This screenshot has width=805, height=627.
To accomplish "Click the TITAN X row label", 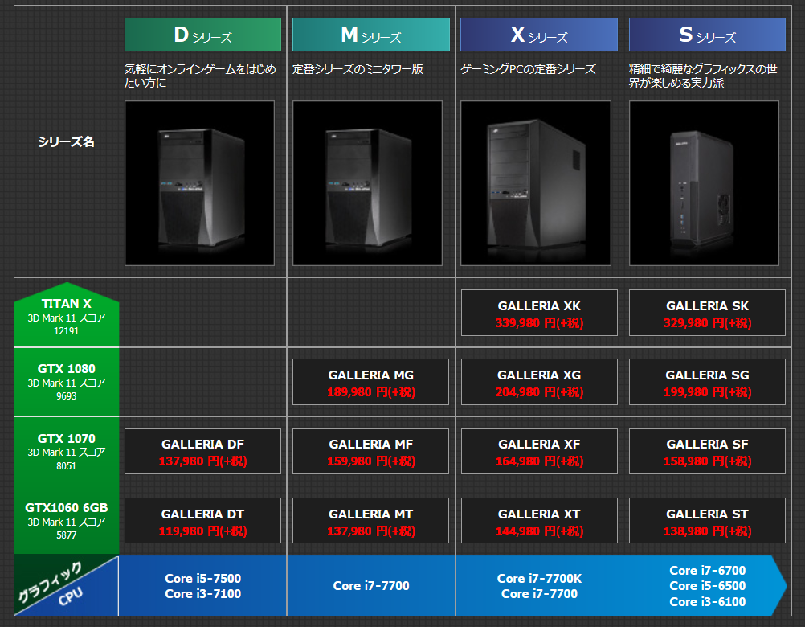I will tap(66, 315).
